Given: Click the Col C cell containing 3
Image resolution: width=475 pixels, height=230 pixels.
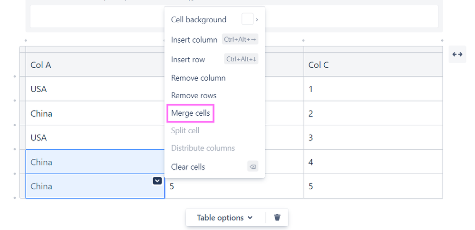Looking at the screenshot, I should (x=373, y=138).
